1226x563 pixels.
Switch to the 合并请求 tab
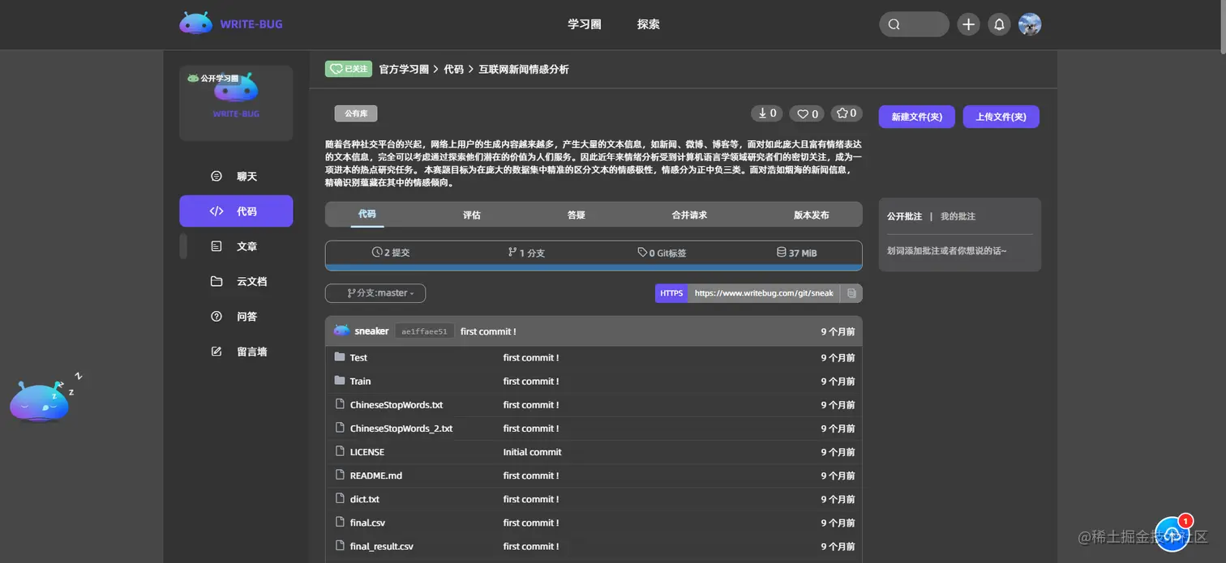click(689, 215)
